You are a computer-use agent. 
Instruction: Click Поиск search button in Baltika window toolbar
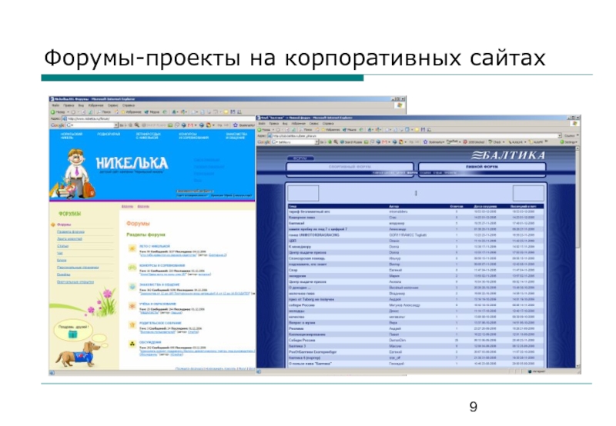tap(305, 129)
